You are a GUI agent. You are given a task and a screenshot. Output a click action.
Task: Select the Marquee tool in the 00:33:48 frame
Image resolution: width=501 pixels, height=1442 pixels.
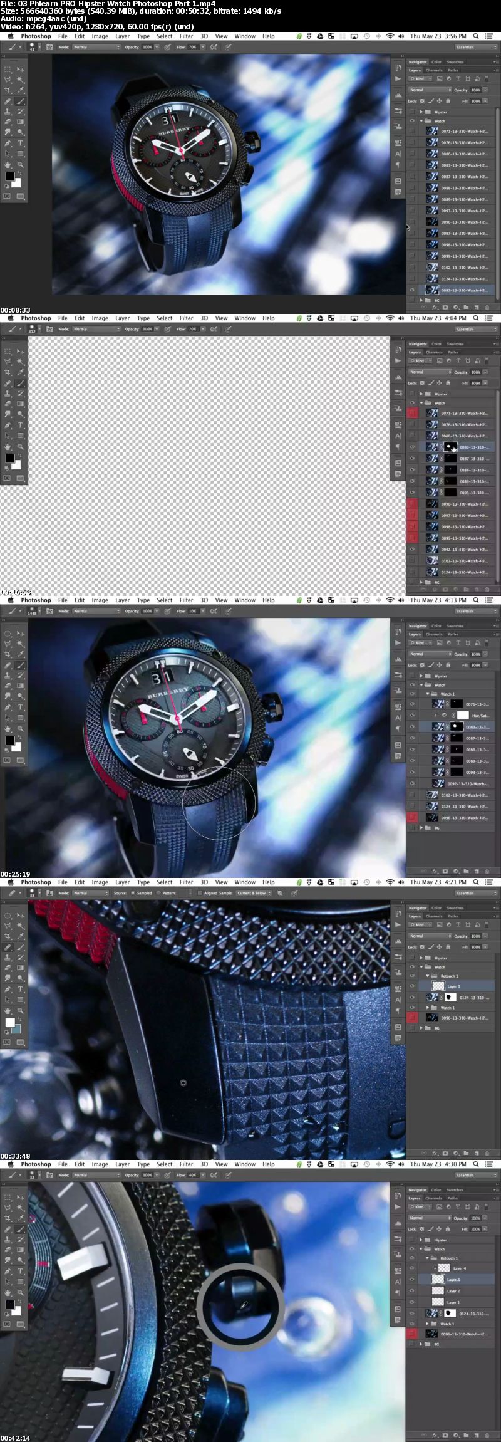pyautogui.click(x=8, y=916)
